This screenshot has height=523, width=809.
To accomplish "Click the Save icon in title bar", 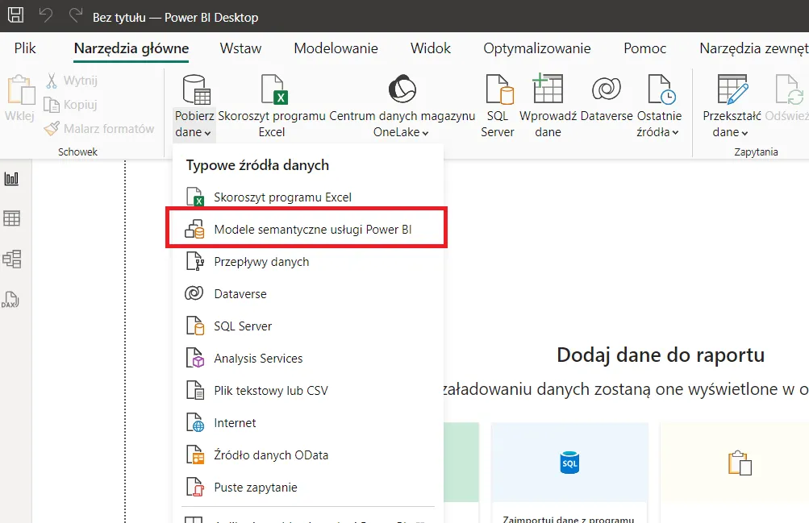I will coord(15,16).
